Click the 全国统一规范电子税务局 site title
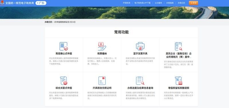The width and height of the screenshot is (229, 108). pyautogui.click(x=19, y=3)
